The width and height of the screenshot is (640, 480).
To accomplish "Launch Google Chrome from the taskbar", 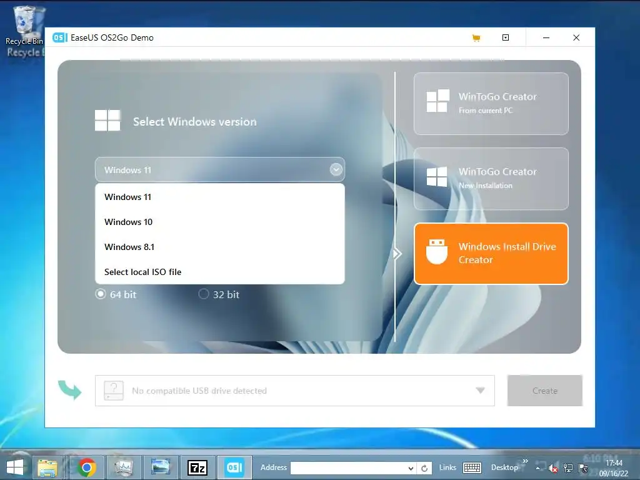I will click(x=86, y=467).
